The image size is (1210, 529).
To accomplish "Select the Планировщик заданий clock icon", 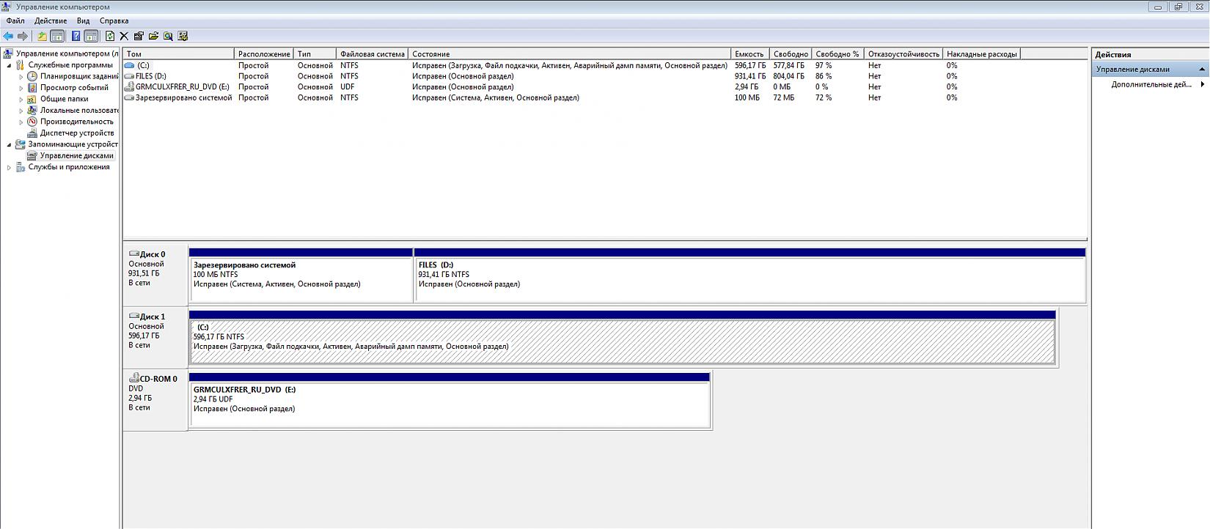I will click(x=32, y=76).
